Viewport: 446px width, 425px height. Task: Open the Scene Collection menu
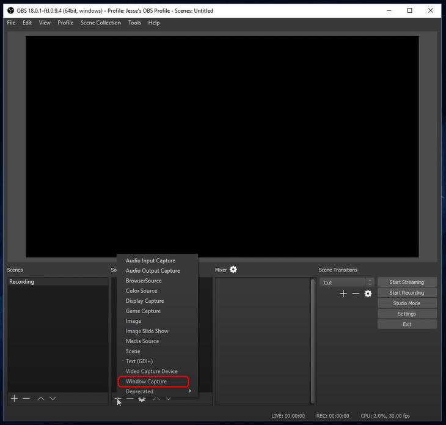tap(100, 23)
